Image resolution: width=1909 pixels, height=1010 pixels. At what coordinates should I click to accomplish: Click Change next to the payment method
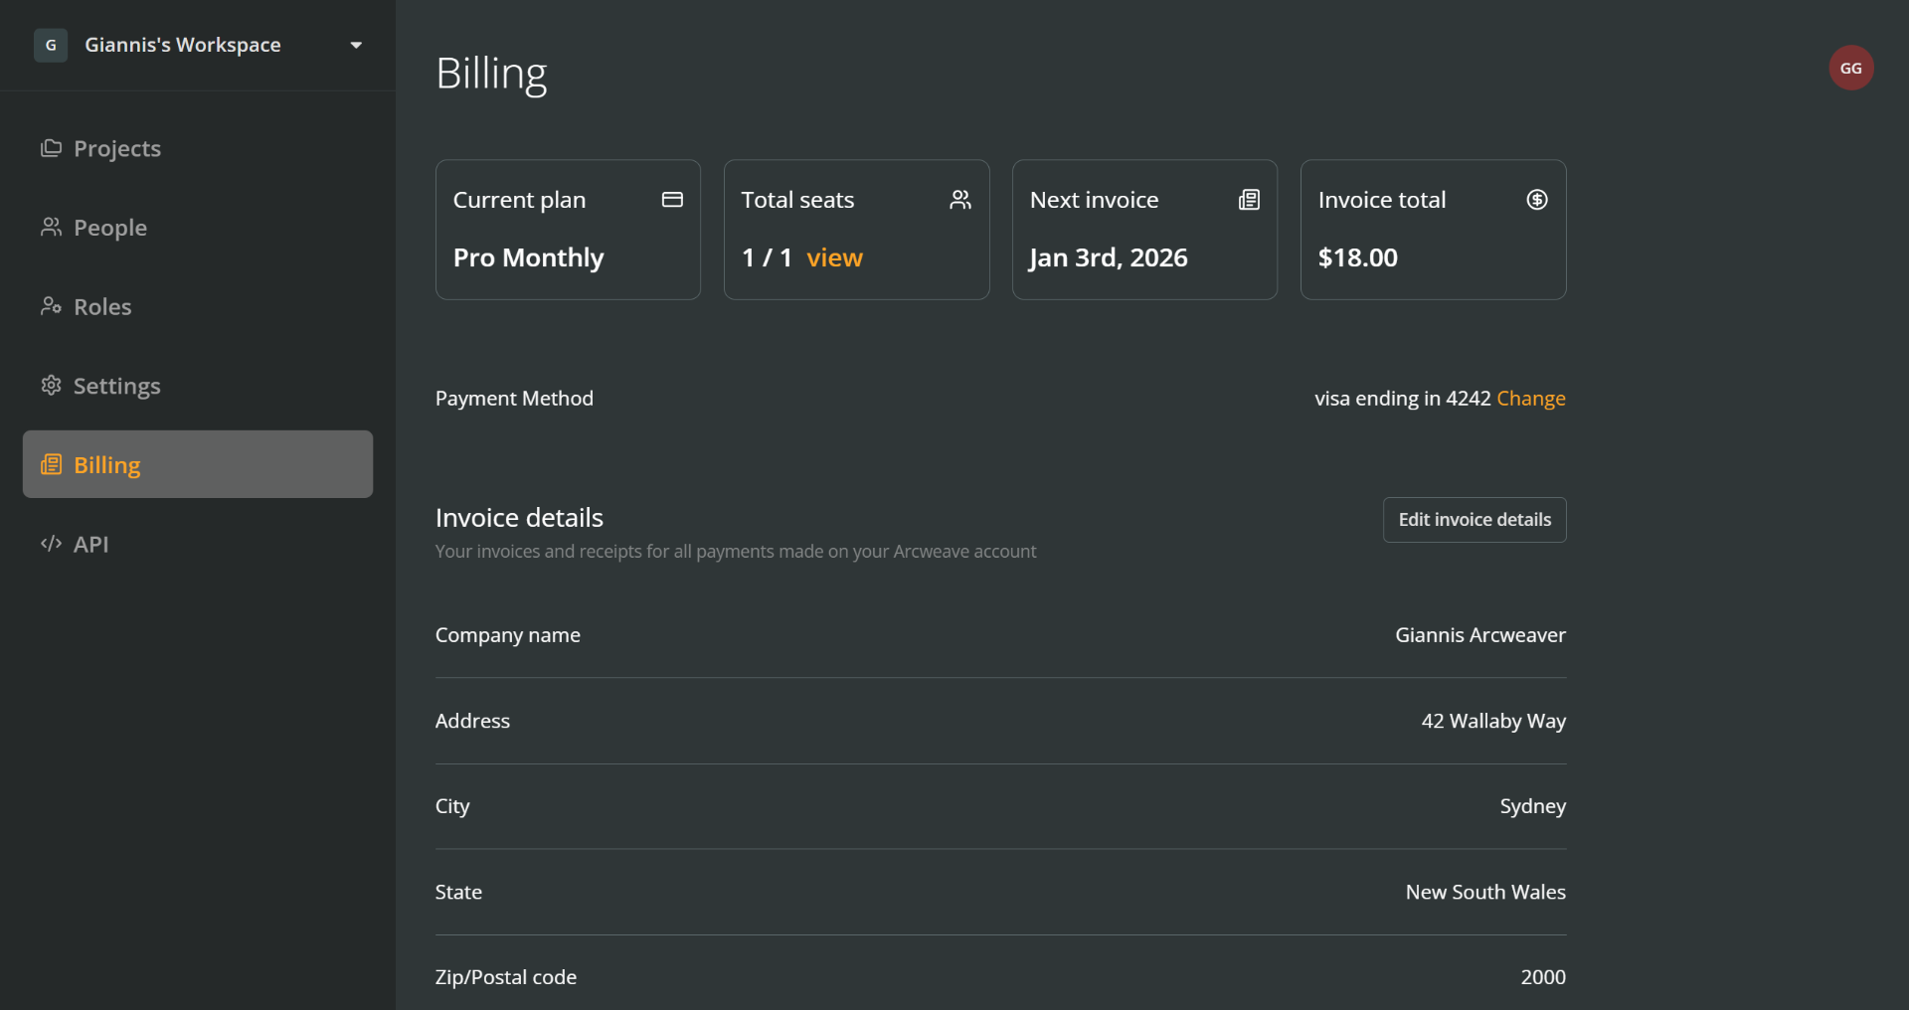1531,398
